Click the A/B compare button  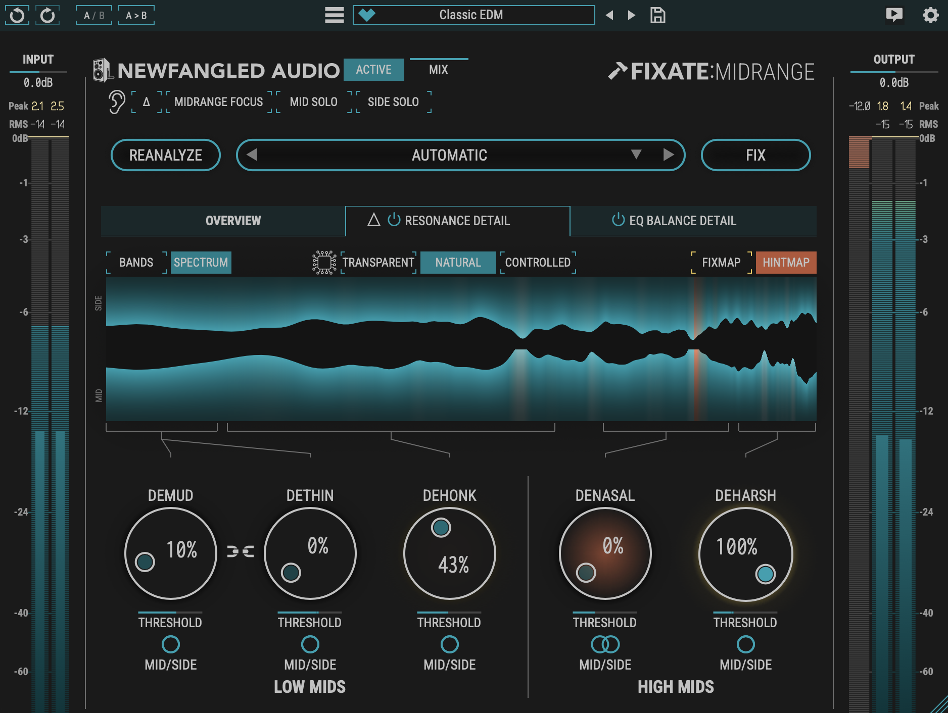pos(94,15)
